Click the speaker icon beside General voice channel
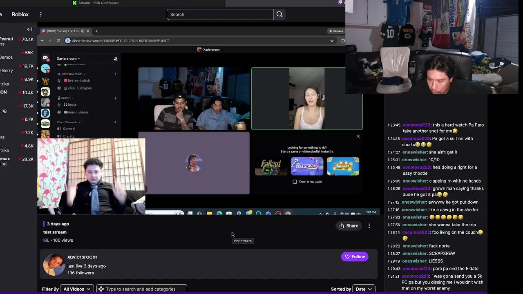 (x=60, y=129)
